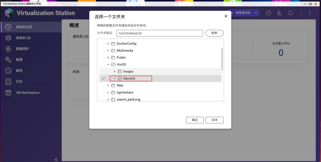Select the xiaomi_jiankong folder name

128,99
